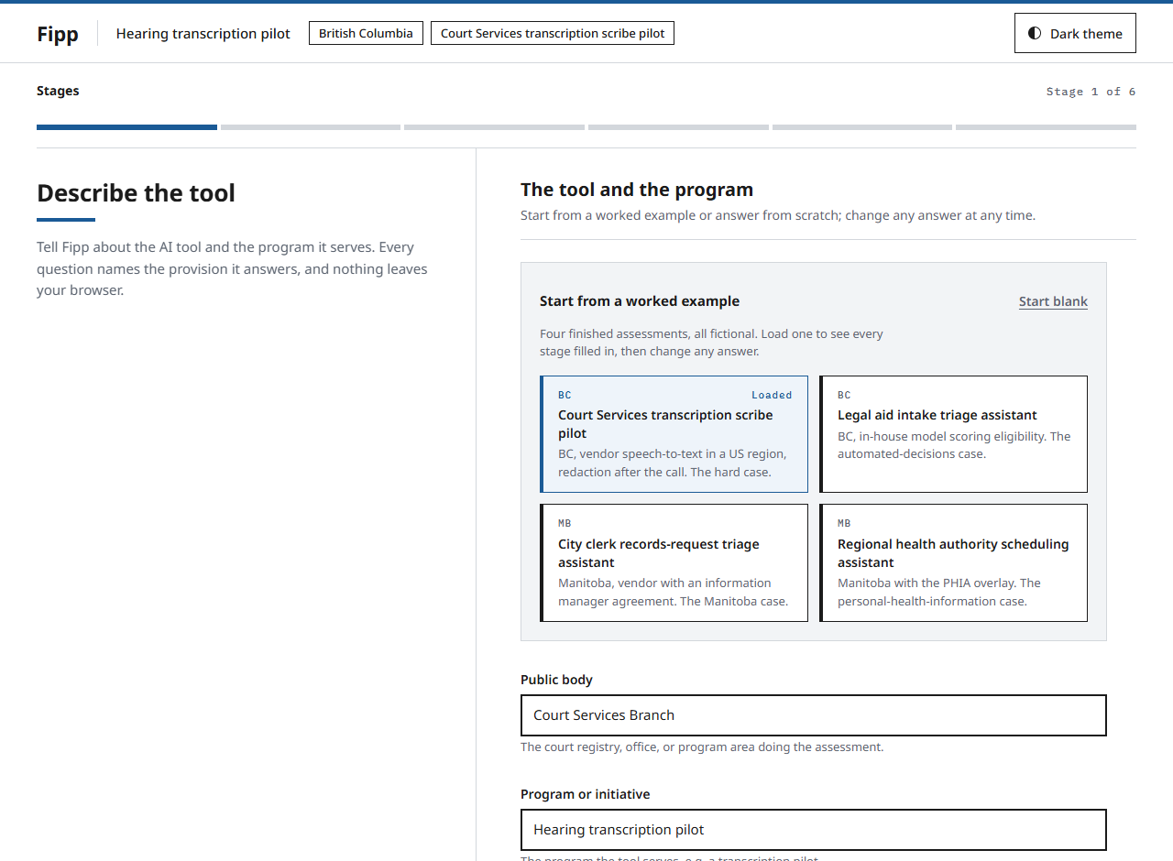Select the fifth stage progress segment
The image size is (1173, 861).
coord(862,127)
